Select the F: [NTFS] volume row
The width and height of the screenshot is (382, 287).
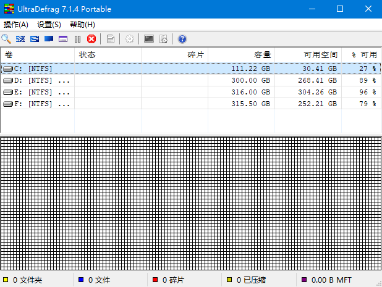pyautogui.click(x=191, y=104)
